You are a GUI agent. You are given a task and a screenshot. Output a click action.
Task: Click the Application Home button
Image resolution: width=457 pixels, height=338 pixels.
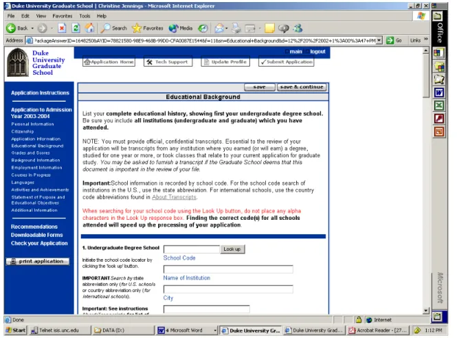click(x=109, y=62)
